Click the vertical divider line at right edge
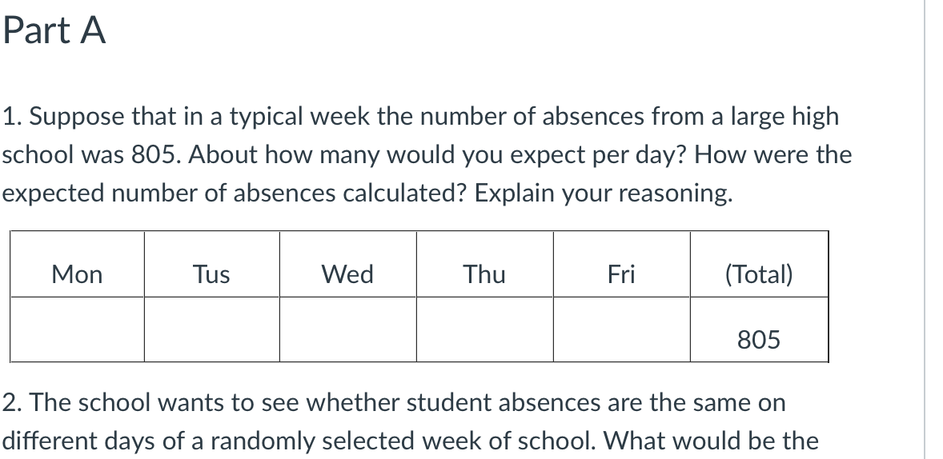This screenshot has width=943, height=459. [x=925, y=229]
